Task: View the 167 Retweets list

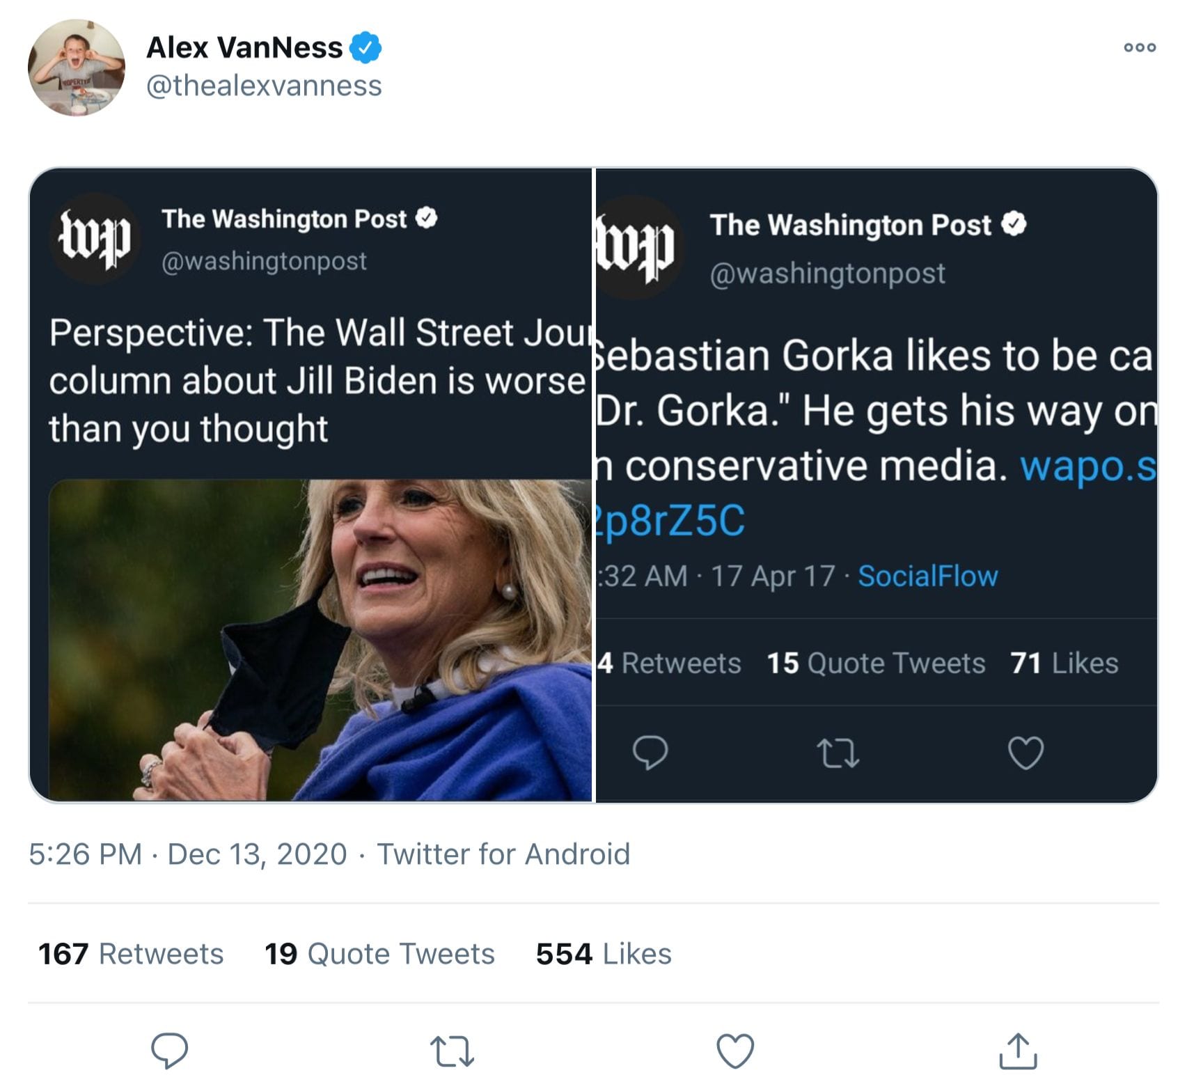Action: click(131, 954)
